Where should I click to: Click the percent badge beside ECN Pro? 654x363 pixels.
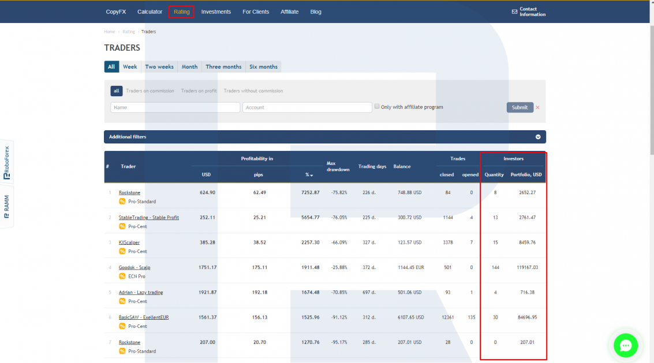click(x=122, y=277)
